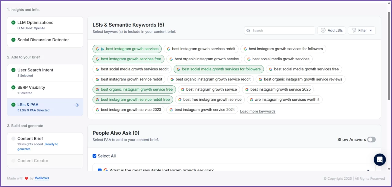The image size is (392, 187).
Task: Open the Wellows footer link
Action: click(42, 178)
